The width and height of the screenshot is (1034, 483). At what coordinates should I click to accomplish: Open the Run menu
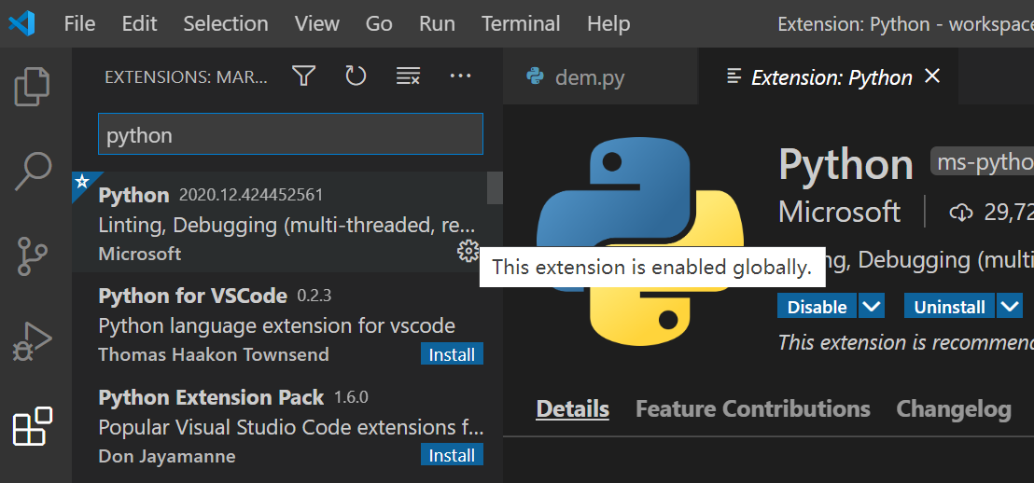tap(437, 23)
